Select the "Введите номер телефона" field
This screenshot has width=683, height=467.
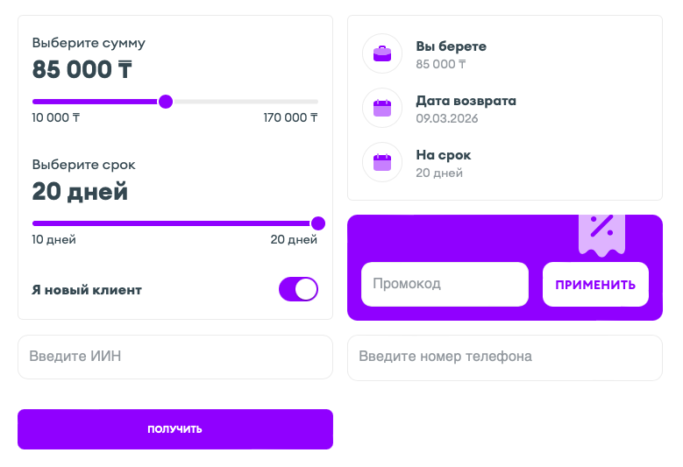pos(505,357)
